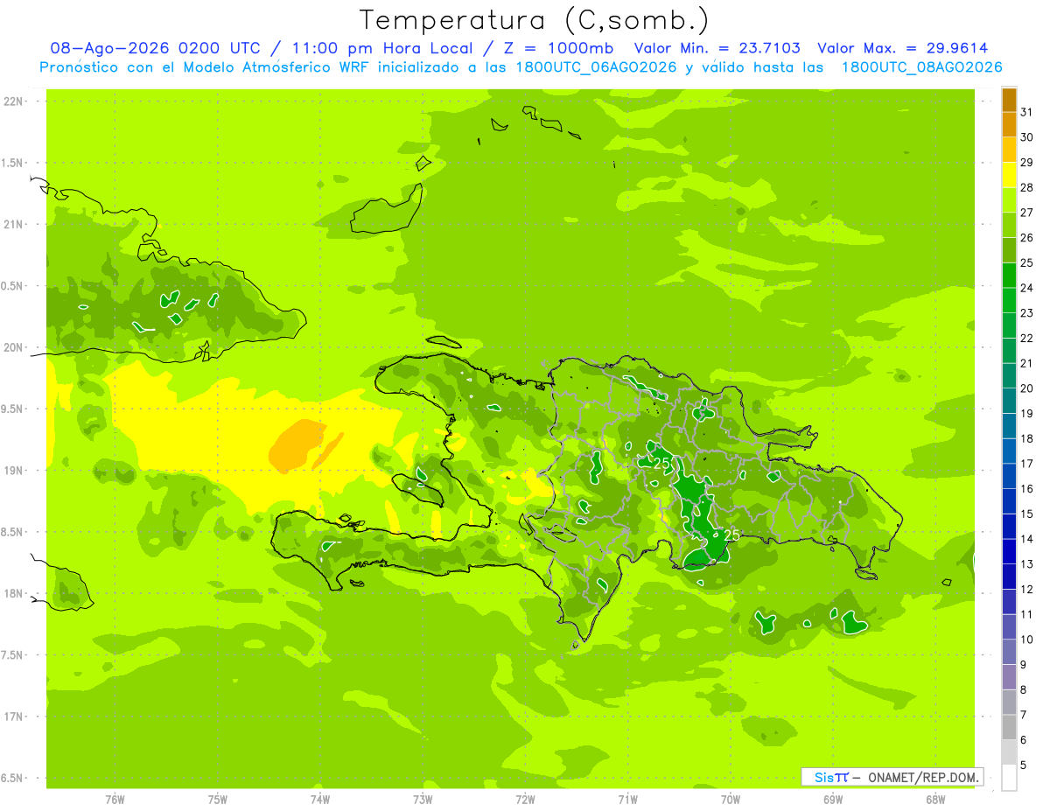Click the "12" value on the color scale
Viewport: 1050px width, 811px height.
(x=1027, y=589)
